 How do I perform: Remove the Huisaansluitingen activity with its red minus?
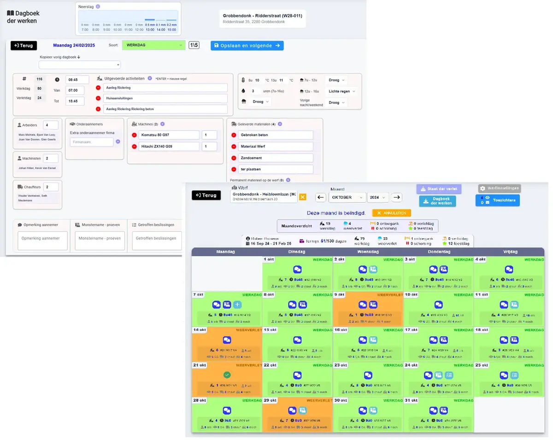(98, 99)
